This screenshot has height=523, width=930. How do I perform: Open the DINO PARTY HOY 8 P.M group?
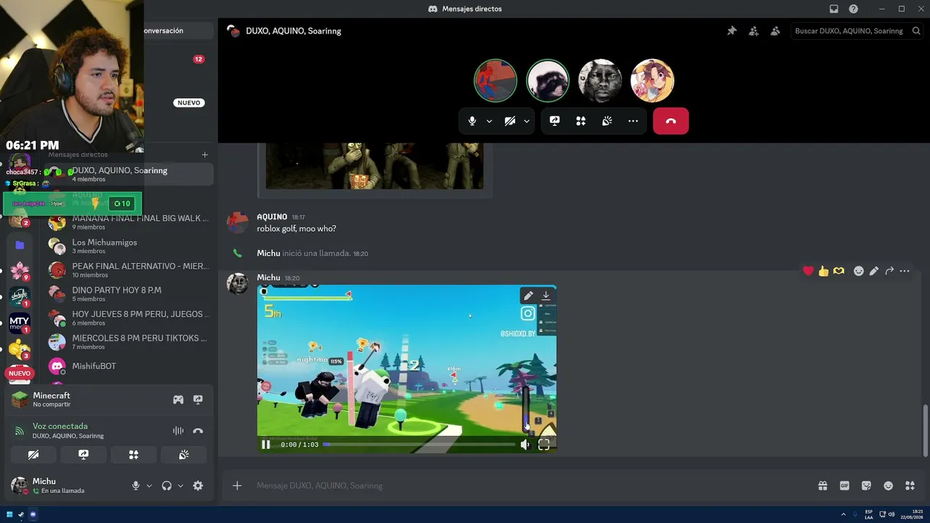[x=129, y=294]
